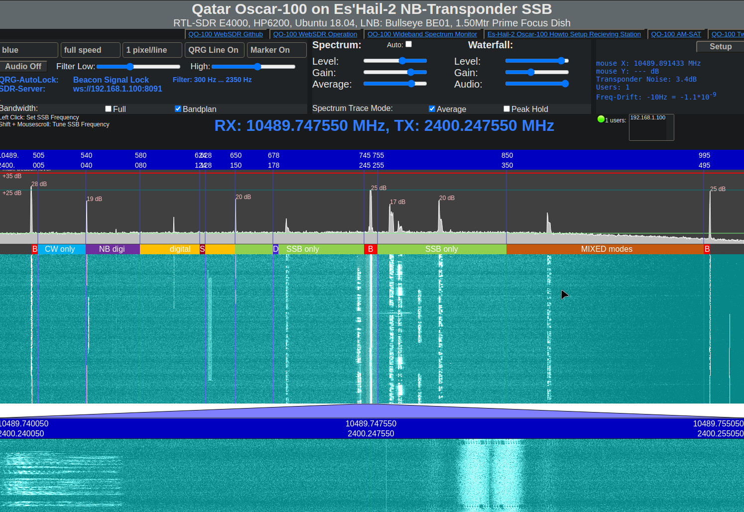This screenshot has height=512, width=744.
Task: Click the MIXED modes bandplan segment
Action: click(605, 249)
